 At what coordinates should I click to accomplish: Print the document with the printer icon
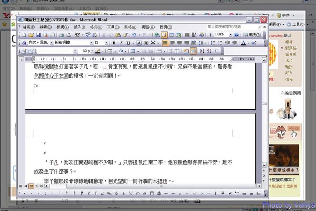[61, 35]
